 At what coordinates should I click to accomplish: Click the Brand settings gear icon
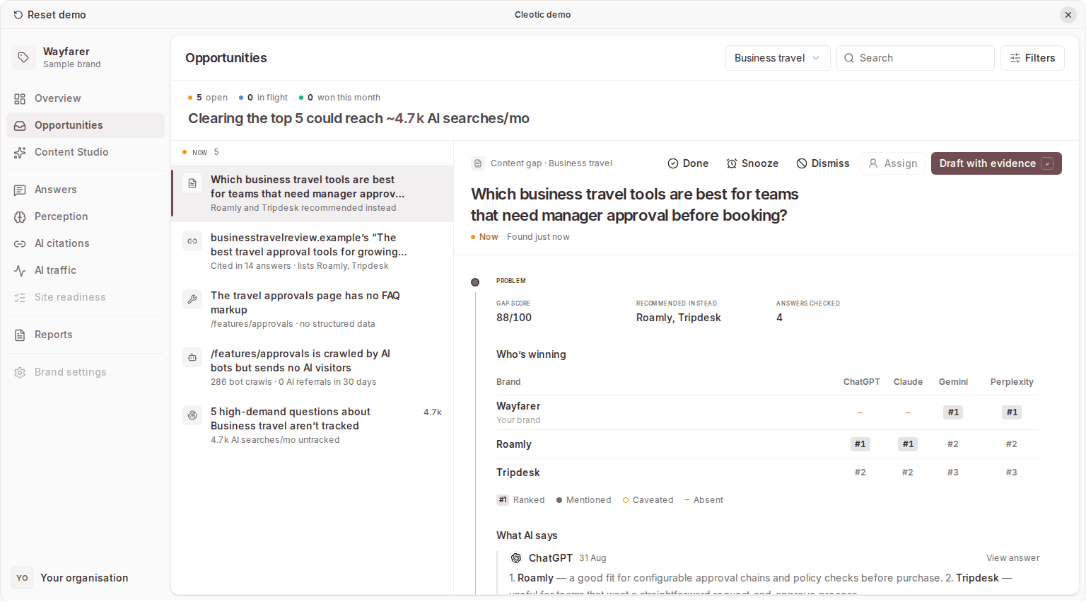click(20, 372)
